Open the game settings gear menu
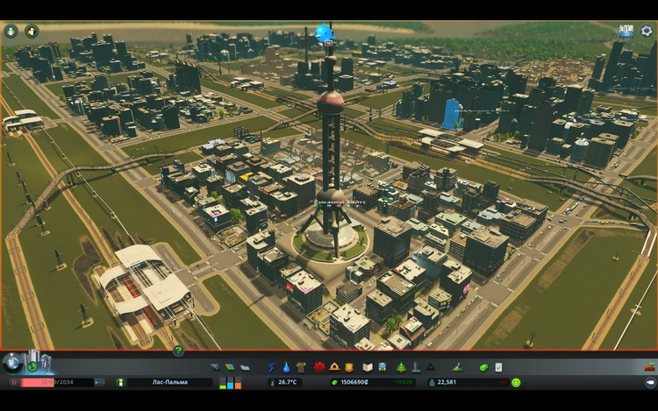This screenshot has width=658, height=411. (647, 31)
